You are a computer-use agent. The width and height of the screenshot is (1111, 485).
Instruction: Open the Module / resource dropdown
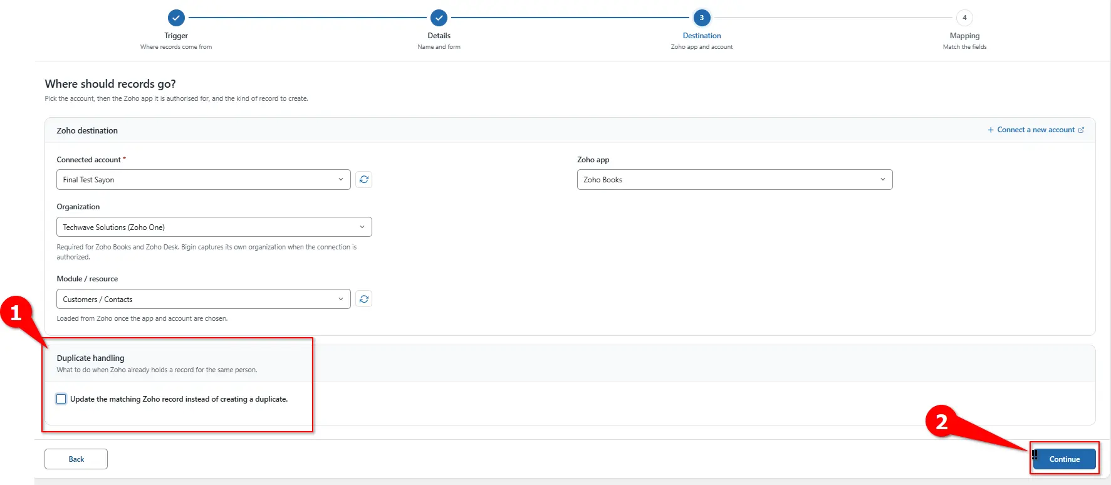[x=204, y=299]
